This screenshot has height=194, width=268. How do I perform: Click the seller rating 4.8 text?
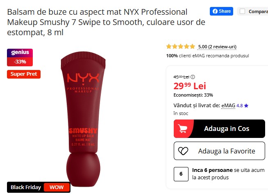(239, 106)
